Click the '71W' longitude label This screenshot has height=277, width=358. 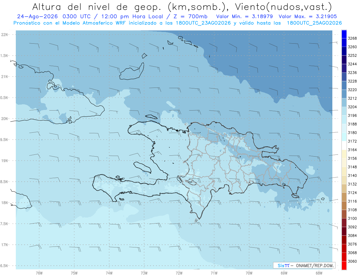pos(214,273)
